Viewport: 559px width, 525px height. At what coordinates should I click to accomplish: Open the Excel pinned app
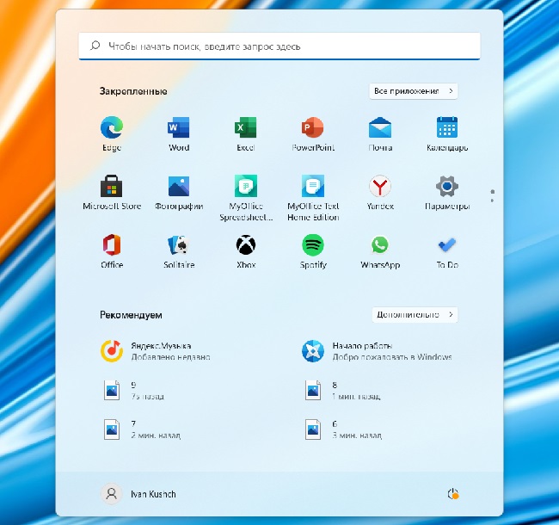[x=246, y=133]
